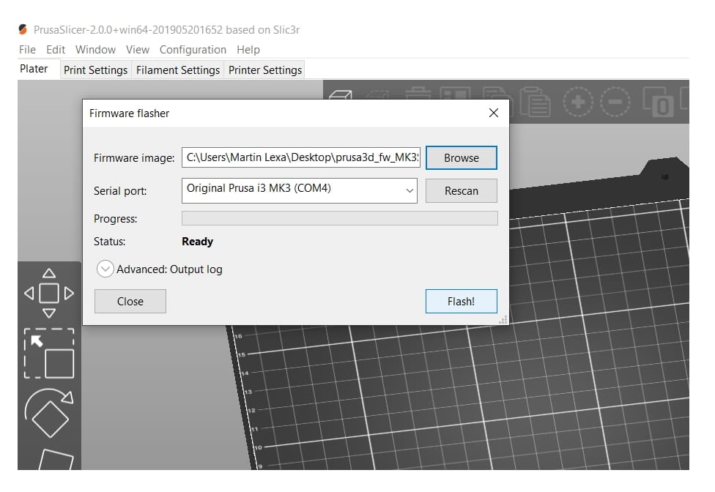Close the Firmware flasher dialog with X
This screenshot has height=492, width=715.
pyautogui.click(x=493, y=113)
